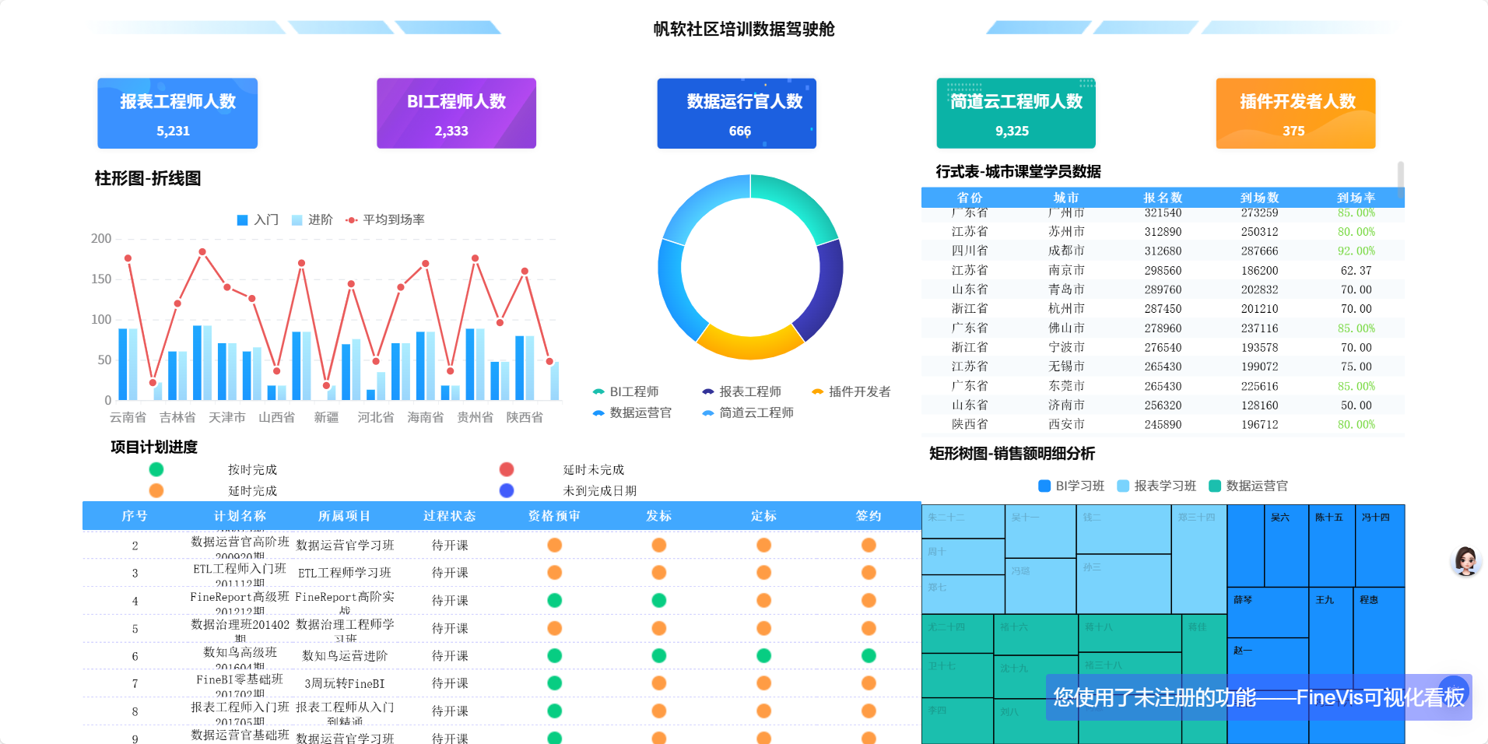The image size is (1488, 744).
Task: Click the 报表工程师 donut legend marker
Action: coord(708,391)
